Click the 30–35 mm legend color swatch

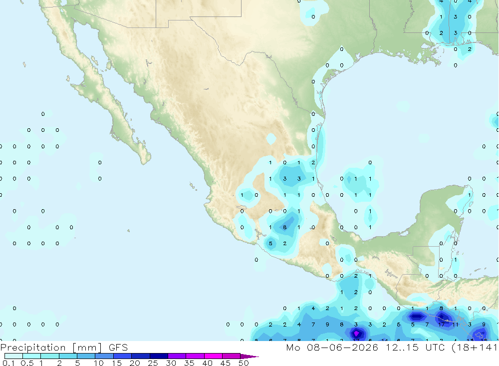177,356
